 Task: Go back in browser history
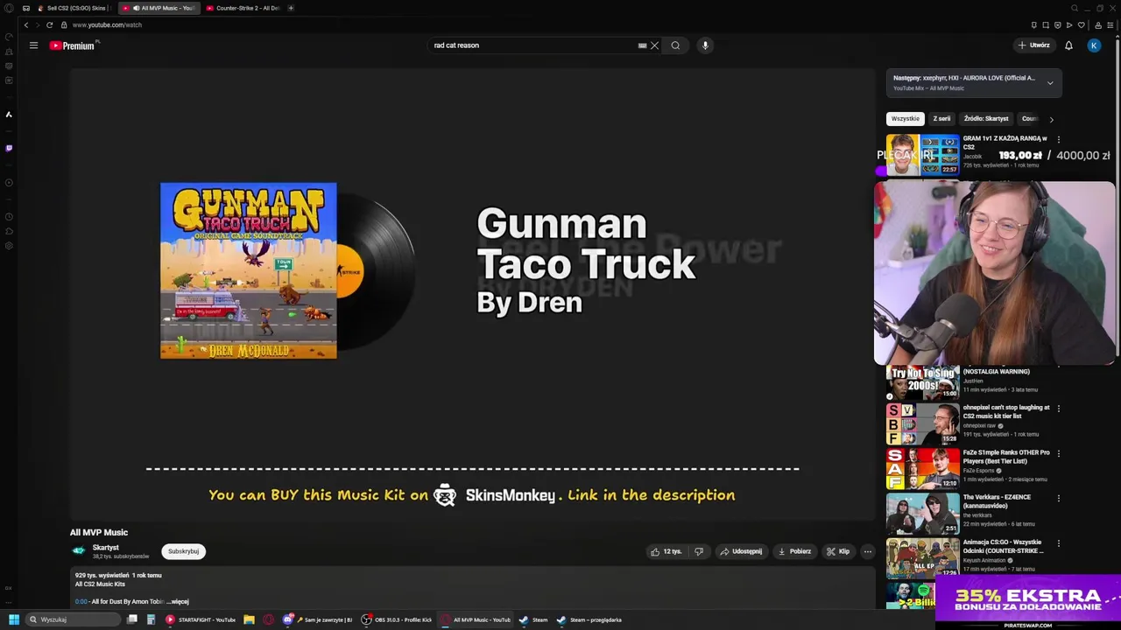26,24
